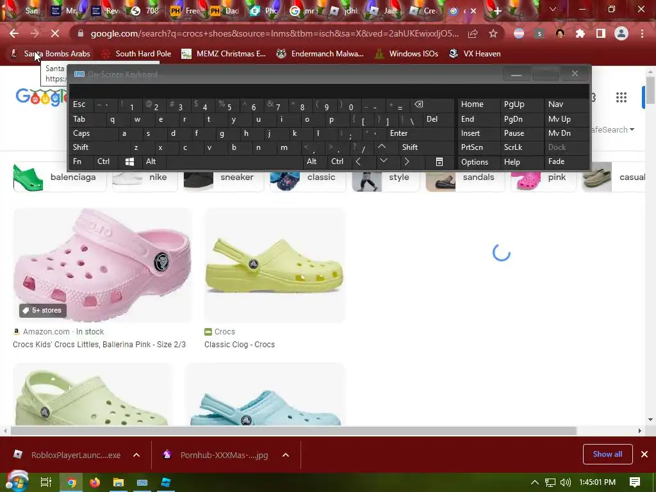Toggle the Fade key on the keyboard
This screenshot has width=656, height=492.
coord(566,161)
